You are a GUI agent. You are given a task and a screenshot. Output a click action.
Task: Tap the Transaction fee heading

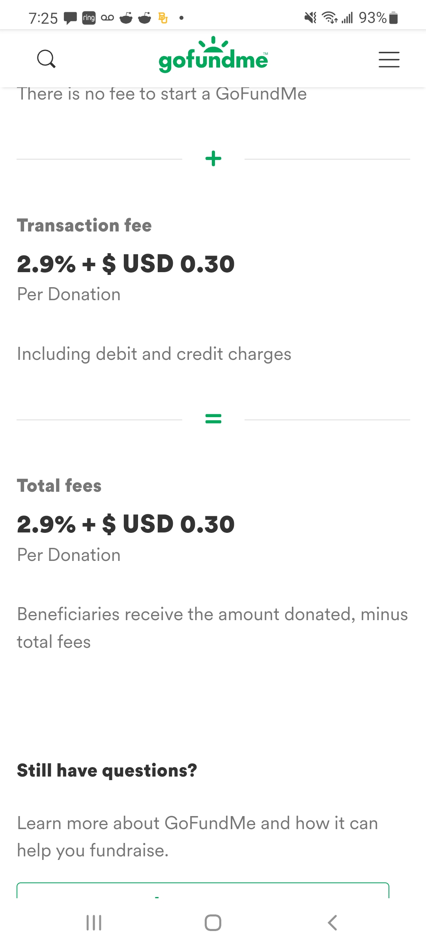(x=84, y=226)
